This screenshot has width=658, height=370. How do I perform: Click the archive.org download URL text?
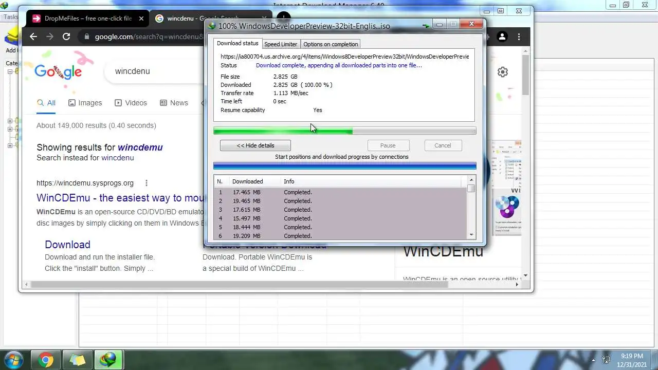(344, 57)
